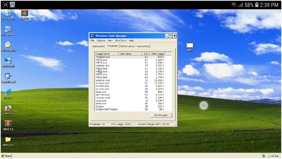The height and width of the screenshot is (159, 282).
Task: Click the taskbar clock showing 2:39 PM
Action: click(x=273, y=156)
